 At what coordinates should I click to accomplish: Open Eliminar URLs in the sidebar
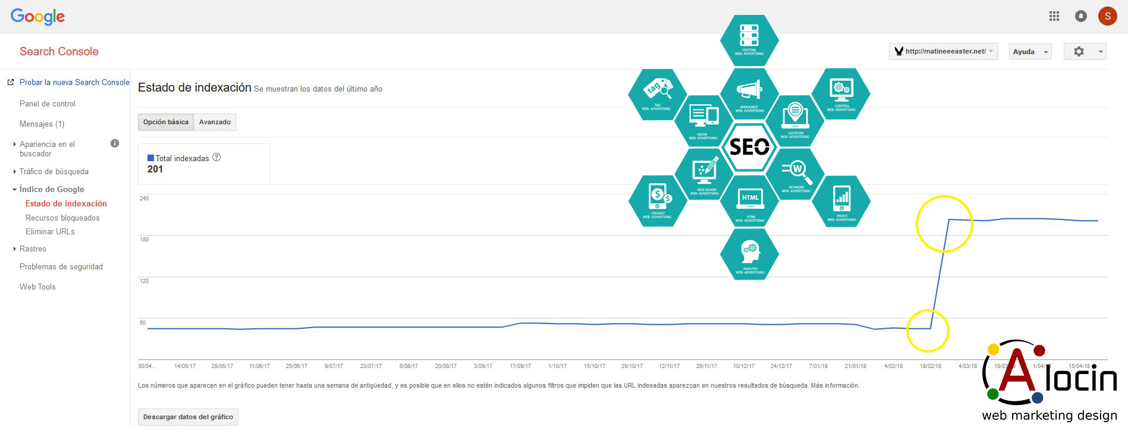click(x=50, y=231)
